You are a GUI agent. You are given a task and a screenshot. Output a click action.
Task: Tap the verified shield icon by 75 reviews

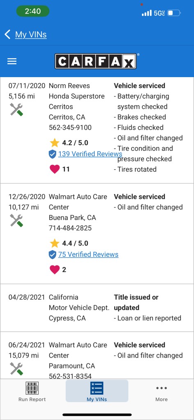point(52,254)
